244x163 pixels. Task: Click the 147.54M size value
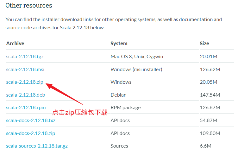coord(210,95)
